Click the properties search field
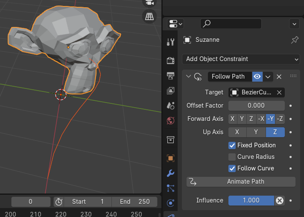The height and width of the screenshot is (217, 304). point(231,23)
